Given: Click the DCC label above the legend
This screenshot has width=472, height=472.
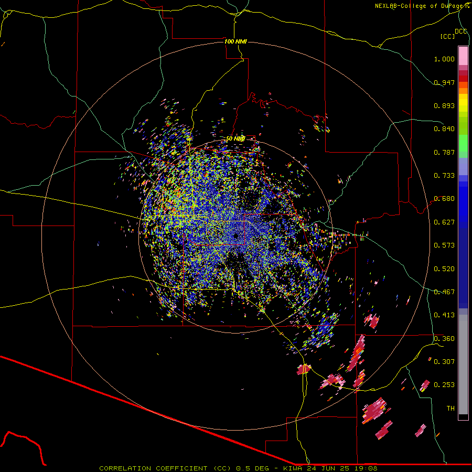Looking at the screenshot, I should (461, 31).
